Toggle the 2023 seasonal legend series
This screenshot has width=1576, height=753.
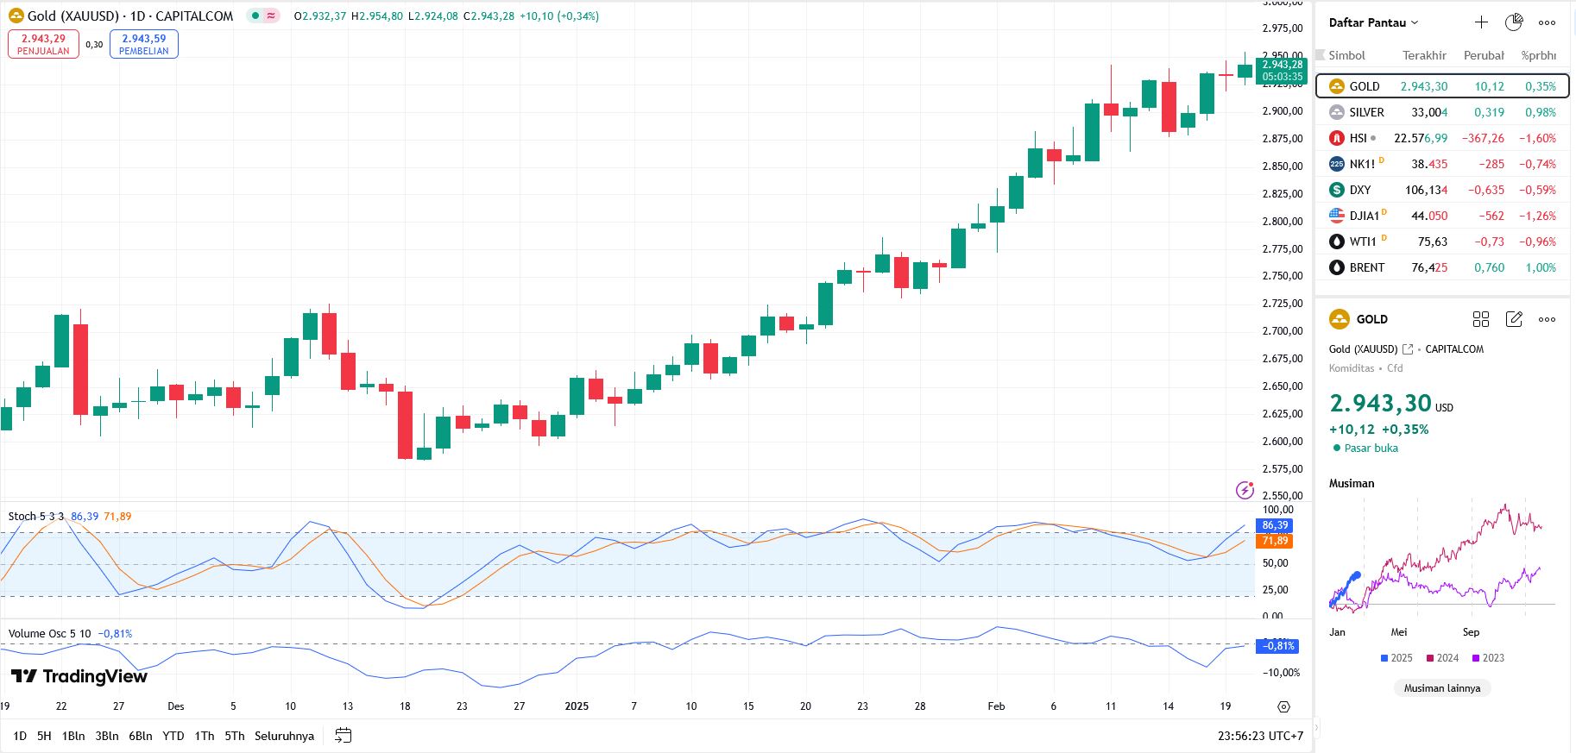tap(1488, 658)
